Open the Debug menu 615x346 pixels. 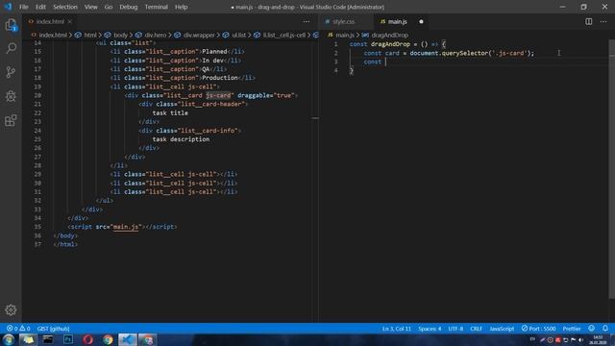click(x=128, y=7)
